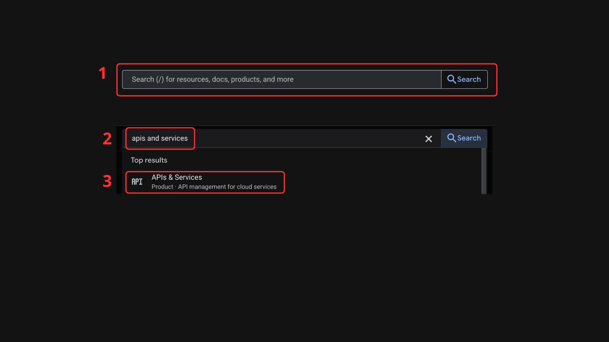This screenshot has width=609, height=342.
Task: Click the red step number 1 annotation
Action: 102,73
